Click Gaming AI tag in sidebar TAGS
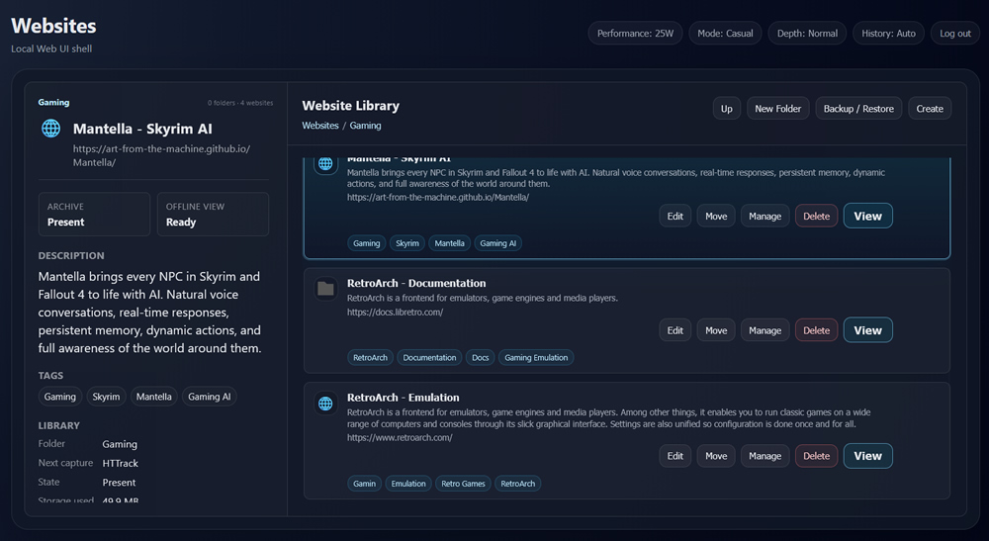Viewport: 989px width, 541px height. (x=210, y=397)
